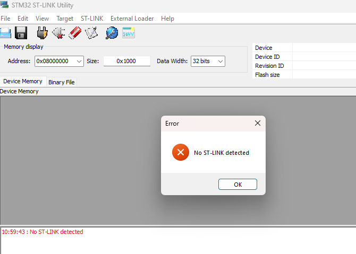Click the 'Error' dialog title text

(172, 124)
